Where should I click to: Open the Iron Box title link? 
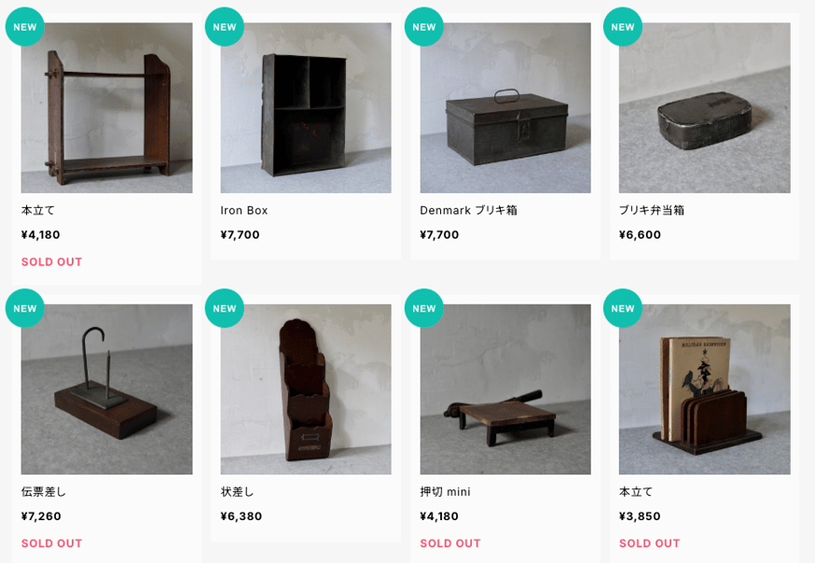(x=244, y=211)
